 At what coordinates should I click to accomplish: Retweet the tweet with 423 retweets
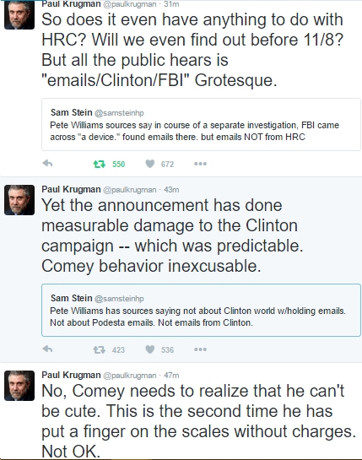(x=100, y=349)
